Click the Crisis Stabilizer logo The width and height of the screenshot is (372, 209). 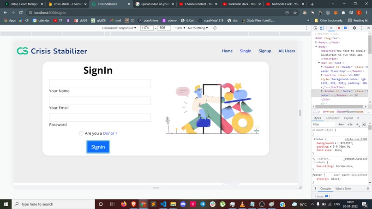52,51
